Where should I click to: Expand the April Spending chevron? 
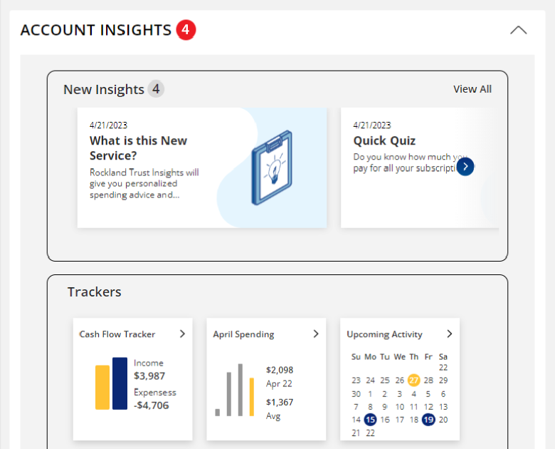tap(316, 334)
